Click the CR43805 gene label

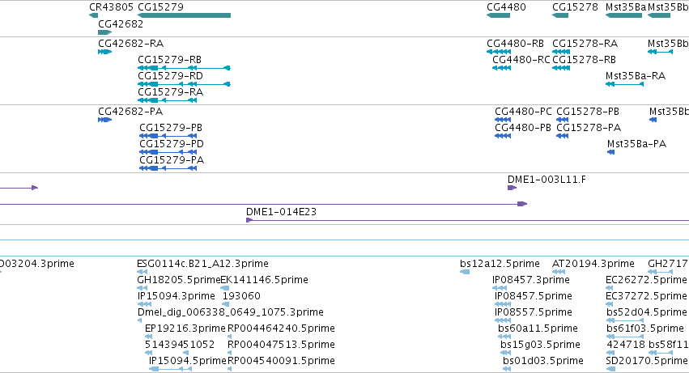(x=111, y=7)
